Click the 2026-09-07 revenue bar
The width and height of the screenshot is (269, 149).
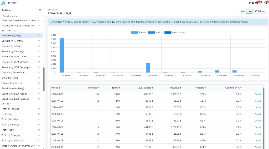click(x=148, y=68)
